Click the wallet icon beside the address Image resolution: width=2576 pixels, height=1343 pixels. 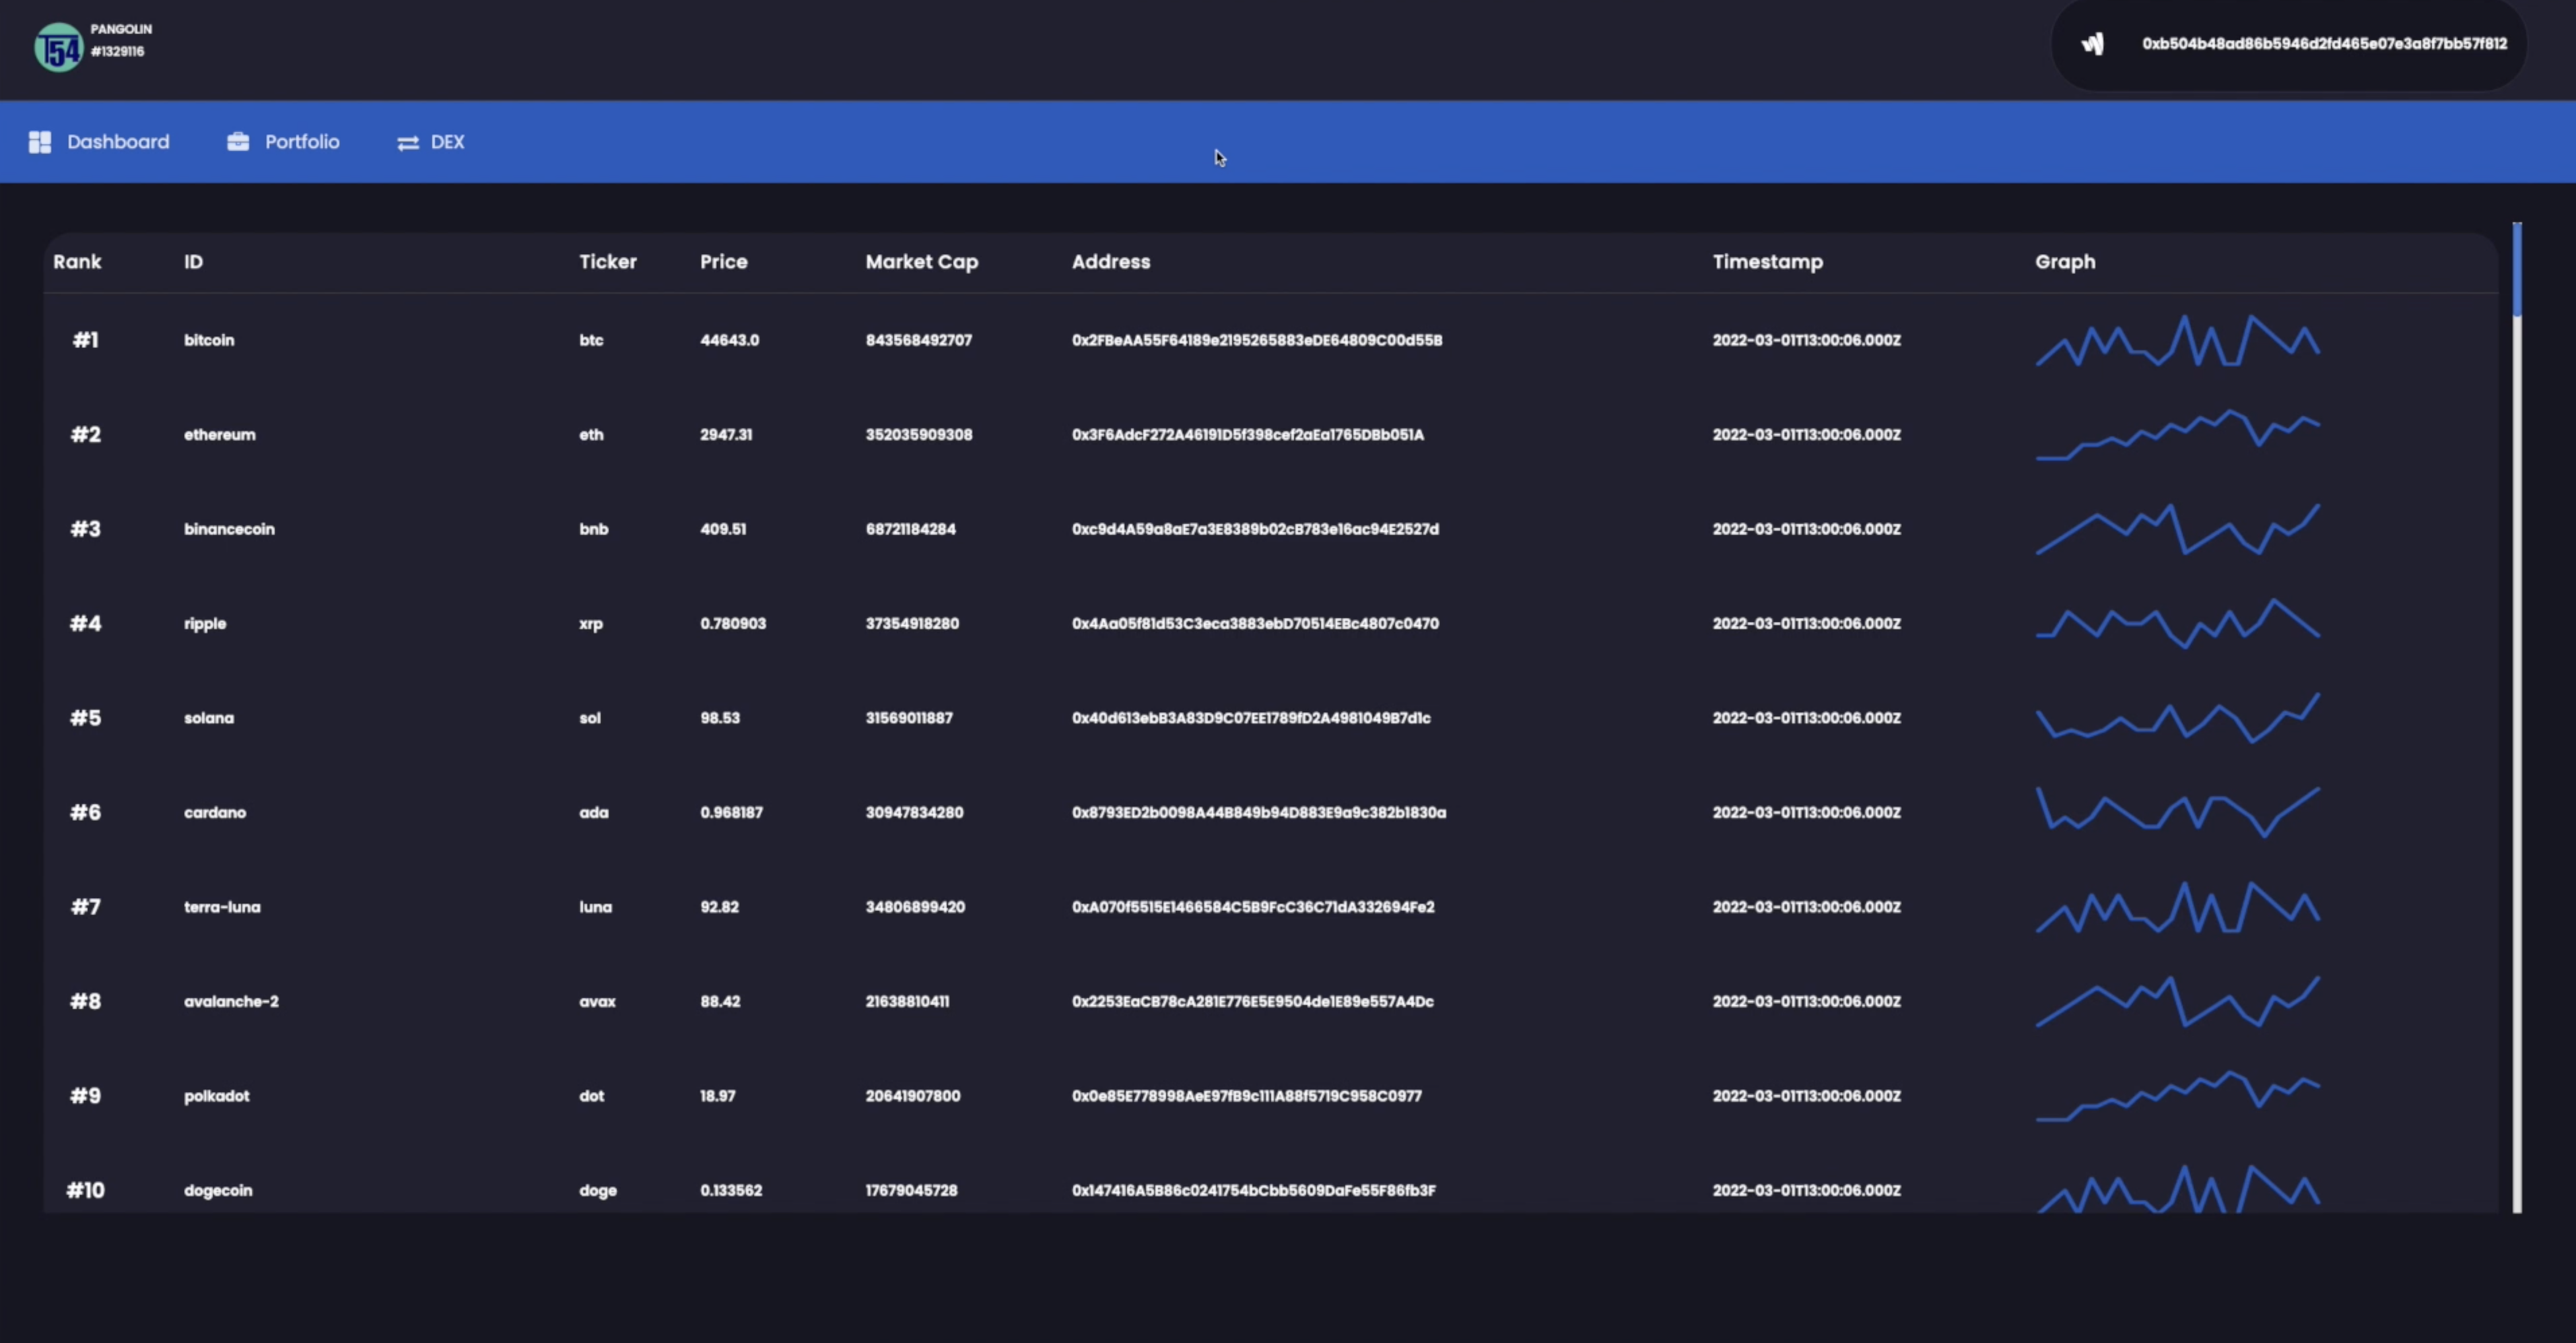(2093, 44)
